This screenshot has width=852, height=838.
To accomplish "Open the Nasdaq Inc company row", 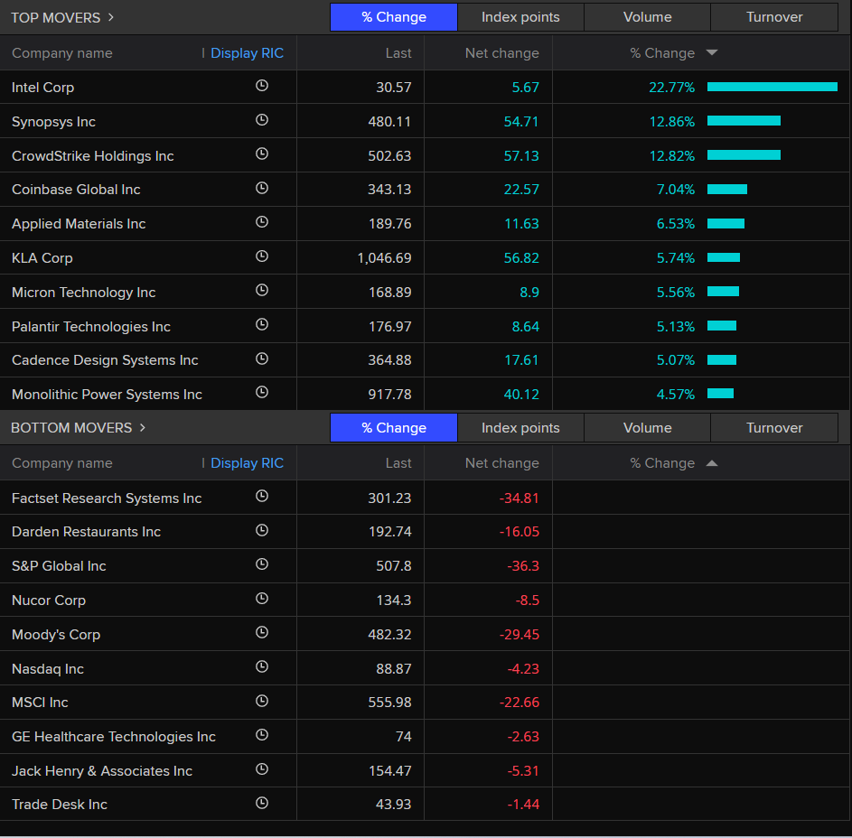I will point(48,669).
